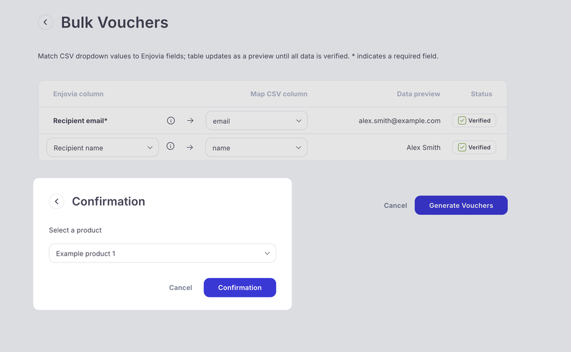Click the Map CSV column header
This screenshot has width=571, height=352.
(x=279, y=94)
